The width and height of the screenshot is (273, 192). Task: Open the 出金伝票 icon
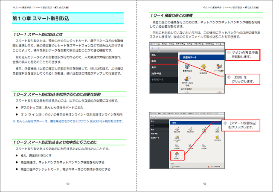(204, 146)
